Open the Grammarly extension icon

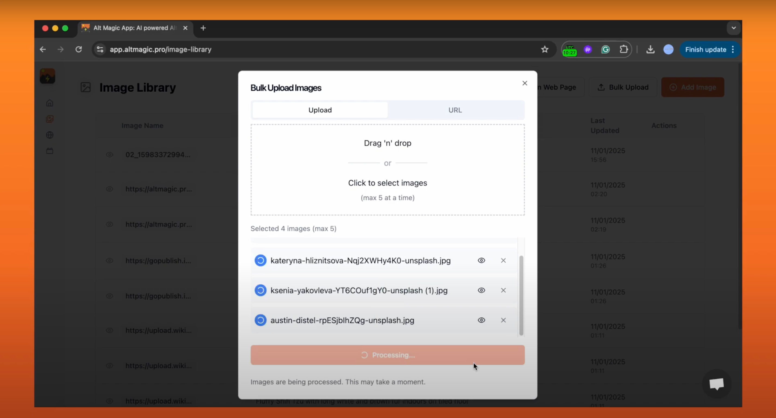[605, 49]
